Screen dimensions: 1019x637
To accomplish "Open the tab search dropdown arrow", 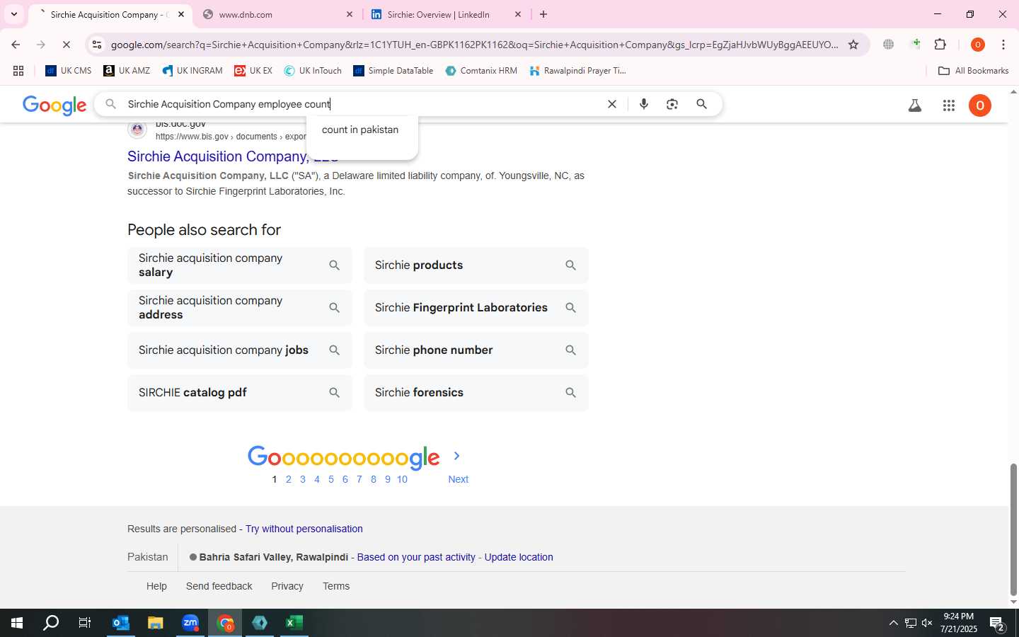I will pyautogui.click(x=14, y=14).
